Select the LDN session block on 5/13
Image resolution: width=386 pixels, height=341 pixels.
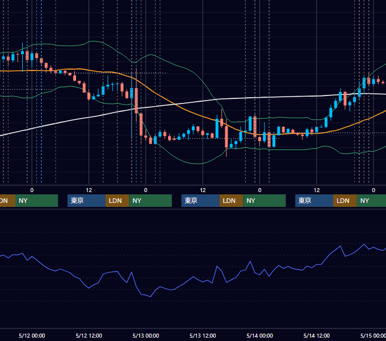point(231,201)
